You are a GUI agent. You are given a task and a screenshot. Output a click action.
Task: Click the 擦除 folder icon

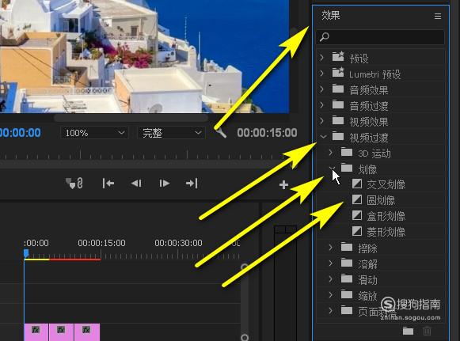point(347,247)
